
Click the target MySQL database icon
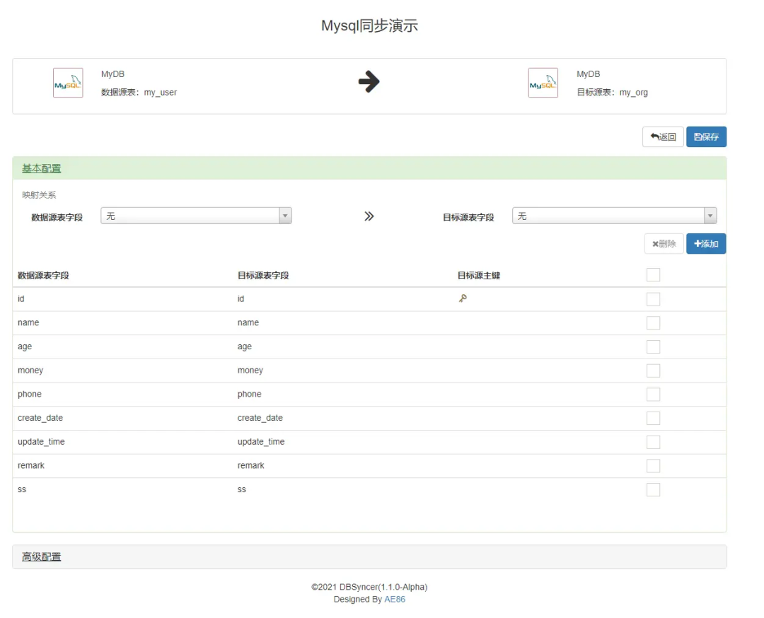pyautogui.click(x=543, y=83)
